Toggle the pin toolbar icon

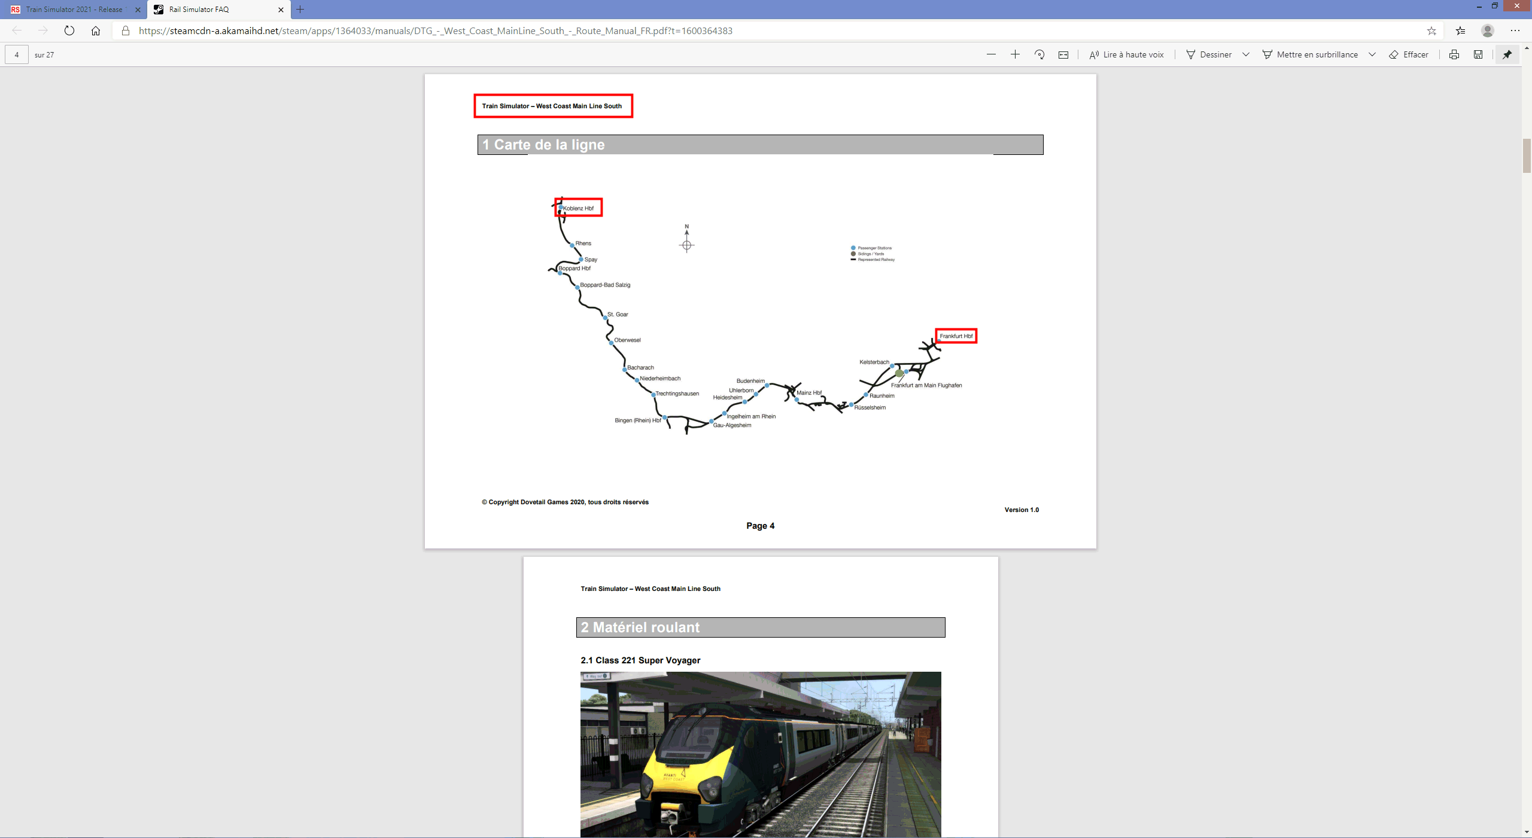pyautogui.click(x=1507, y=54)
